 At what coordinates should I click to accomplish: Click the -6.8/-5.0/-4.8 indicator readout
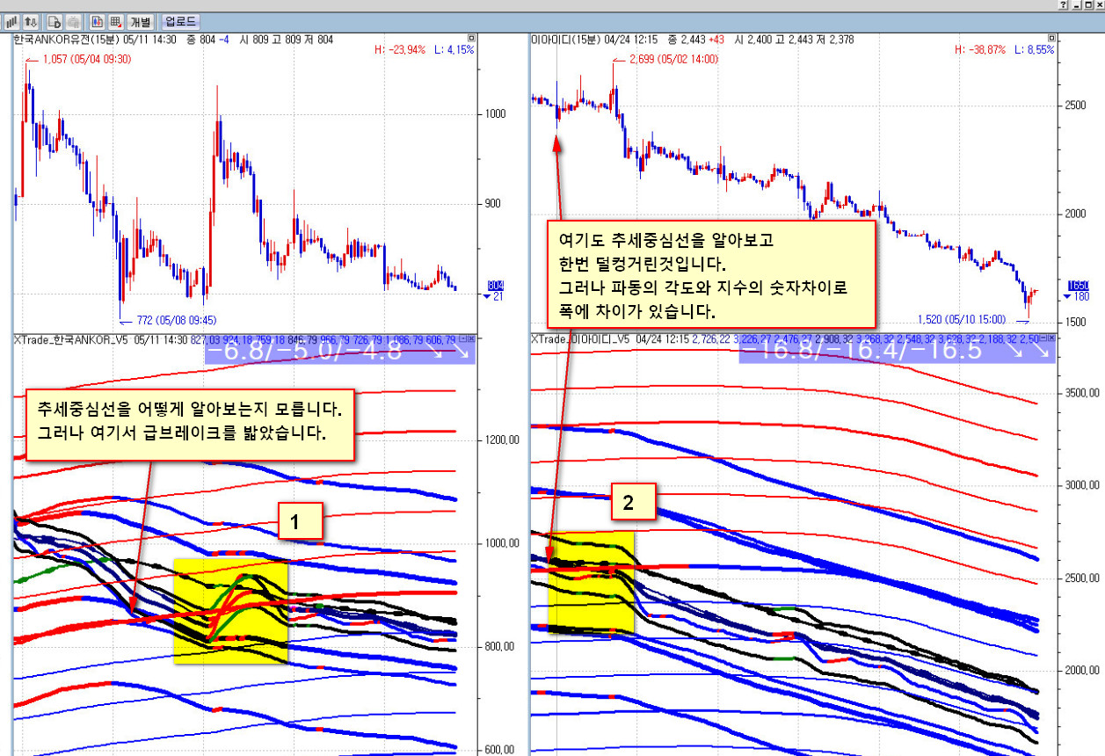339,351
